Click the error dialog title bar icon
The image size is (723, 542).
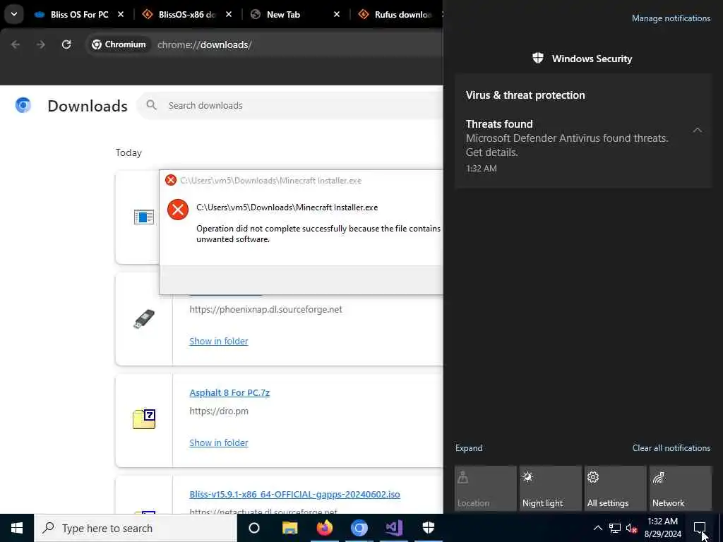coord(171,180)
